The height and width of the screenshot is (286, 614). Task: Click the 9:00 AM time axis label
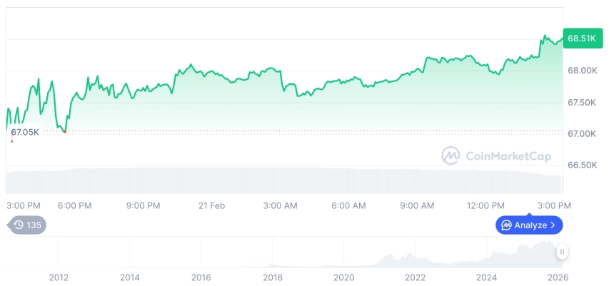[x=417, y=205]
